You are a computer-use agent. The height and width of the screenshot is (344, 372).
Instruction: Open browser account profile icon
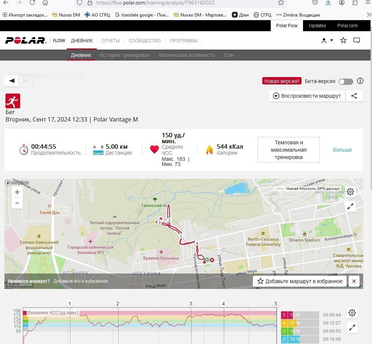click(342, 3)
